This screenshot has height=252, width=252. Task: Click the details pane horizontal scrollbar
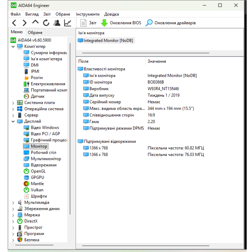(146, 245)
